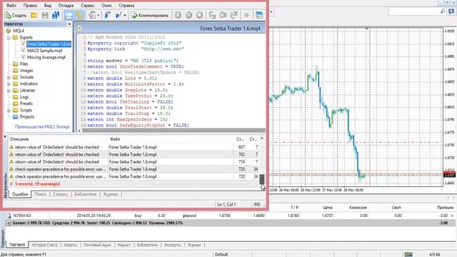The width and height of the screenshot is (457, 257).
Task: Click the trading terminal toolbar icon
Action: (259, 16)
